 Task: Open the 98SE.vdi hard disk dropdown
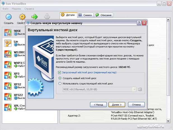click(x=99, y=89)
